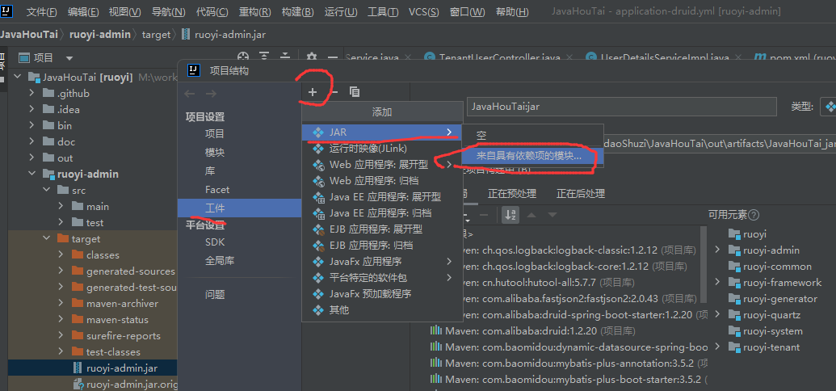Image resolution: width=836 pixels, height=391 pixels.
Task: Select JAR in the add menu
Action: pos(382,132)
